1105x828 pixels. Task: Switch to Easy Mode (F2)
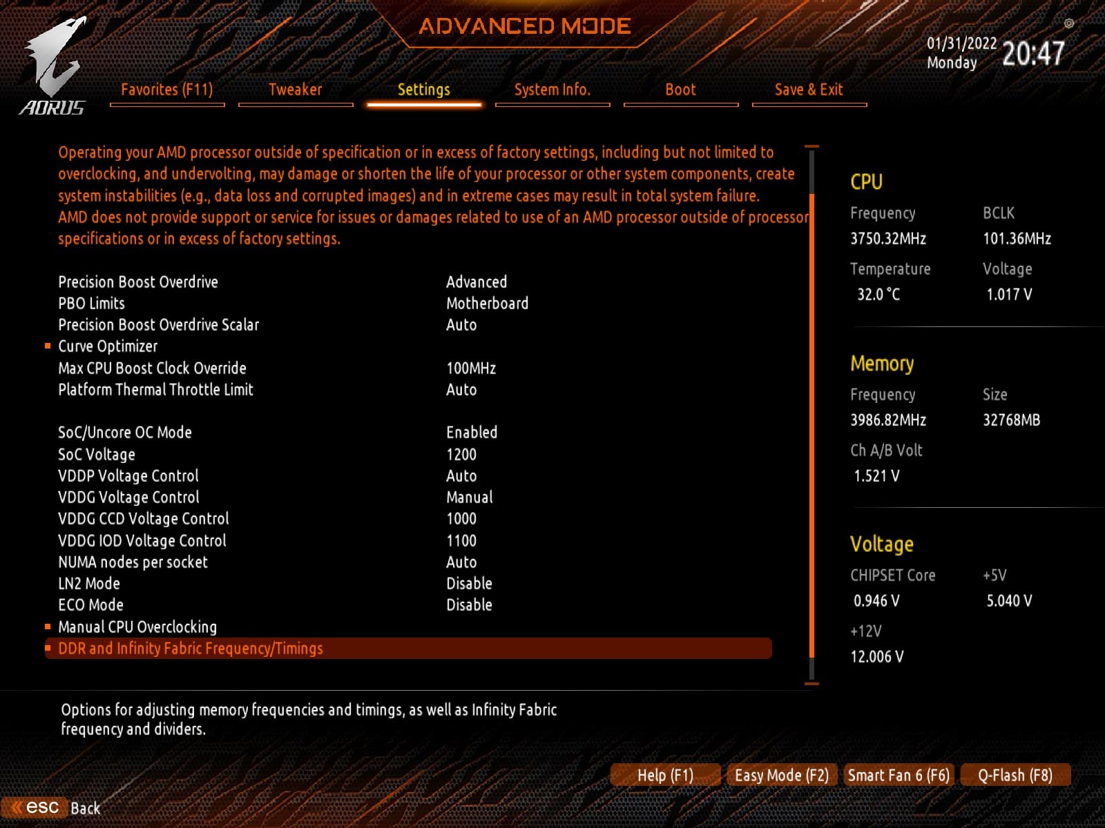coord(781,775)
